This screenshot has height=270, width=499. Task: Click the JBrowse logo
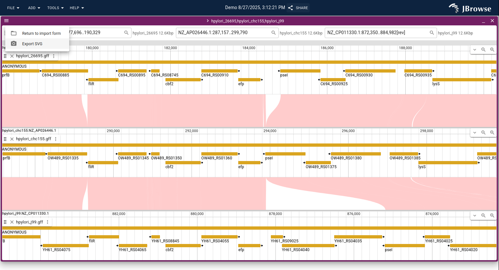(x=470, y=8)
